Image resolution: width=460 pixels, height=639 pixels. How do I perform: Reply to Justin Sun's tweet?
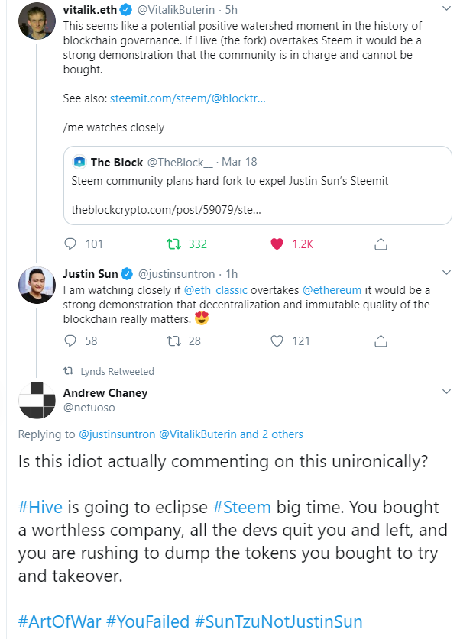[x=71, y=340]
